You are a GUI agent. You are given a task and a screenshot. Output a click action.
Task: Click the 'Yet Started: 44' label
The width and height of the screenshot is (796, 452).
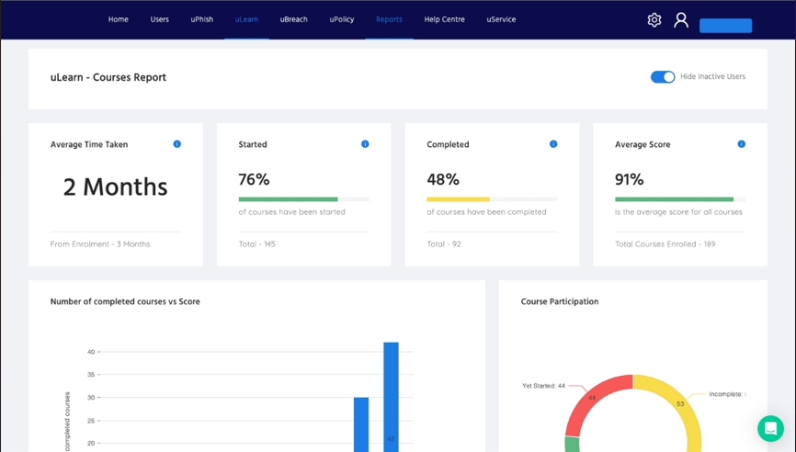543,386
